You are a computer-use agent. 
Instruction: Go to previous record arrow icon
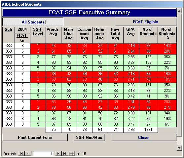tap(28, 154)
